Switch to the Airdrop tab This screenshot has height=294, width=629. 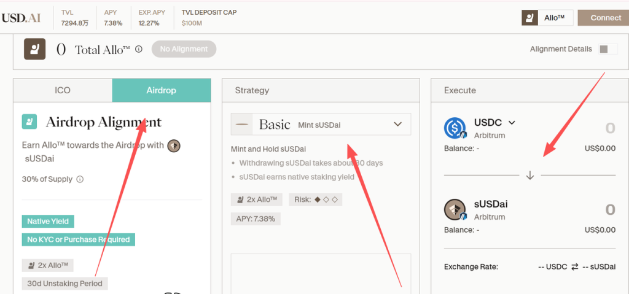point(162,90)
